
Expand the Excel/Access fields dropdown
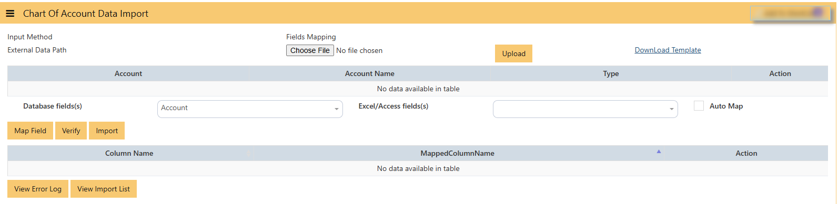click(x=585, y=109)
